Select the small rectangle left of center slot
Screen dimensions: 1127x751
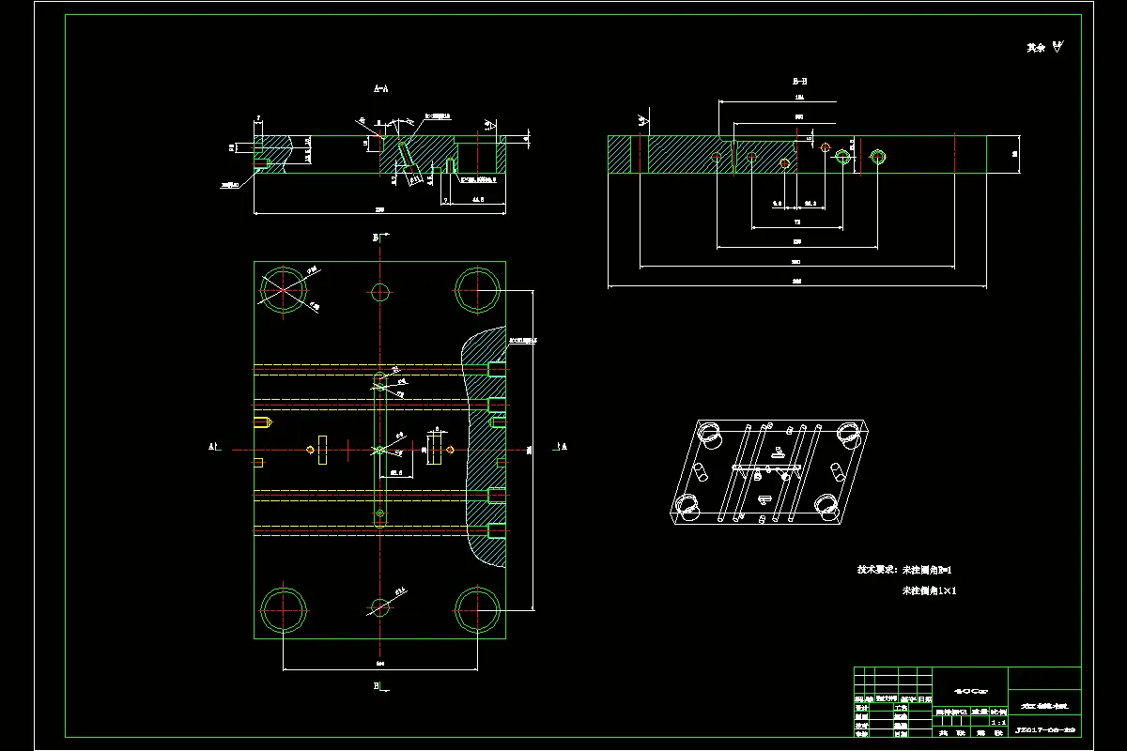(323, 451)
